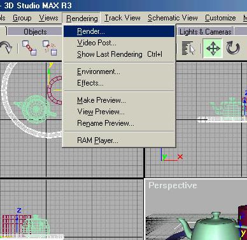
Task: Activate the Select and Link tool
Action: 29,48
